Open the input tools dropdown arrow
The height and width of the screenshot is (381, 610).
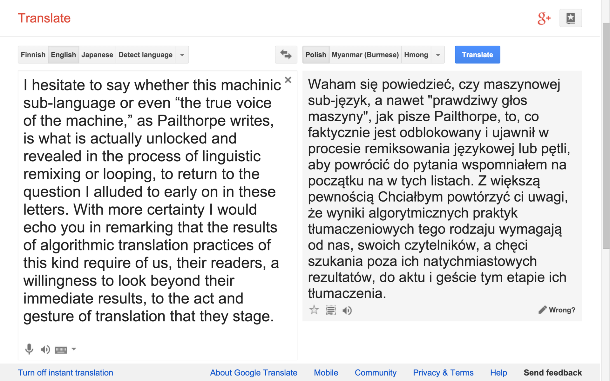click(74, 349)
